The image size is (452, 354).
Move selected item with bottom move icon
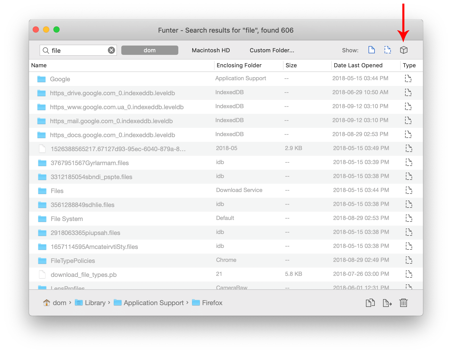[x=387, y=303]
